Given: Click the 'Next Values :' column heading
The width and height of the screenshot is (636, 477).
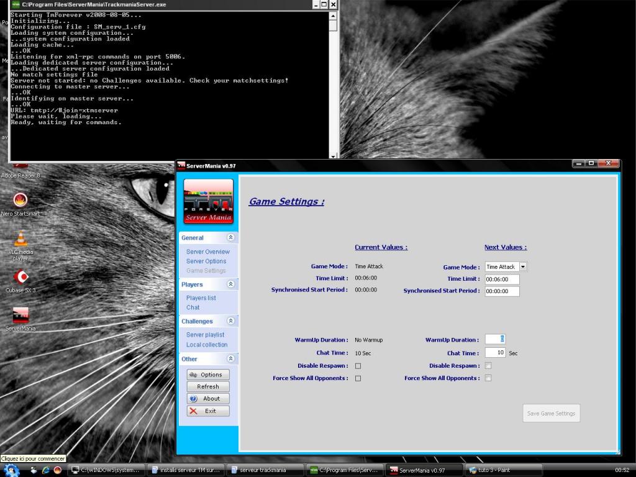Looking at the screenshot, I should pyautogui.click(x=506, y=247).
